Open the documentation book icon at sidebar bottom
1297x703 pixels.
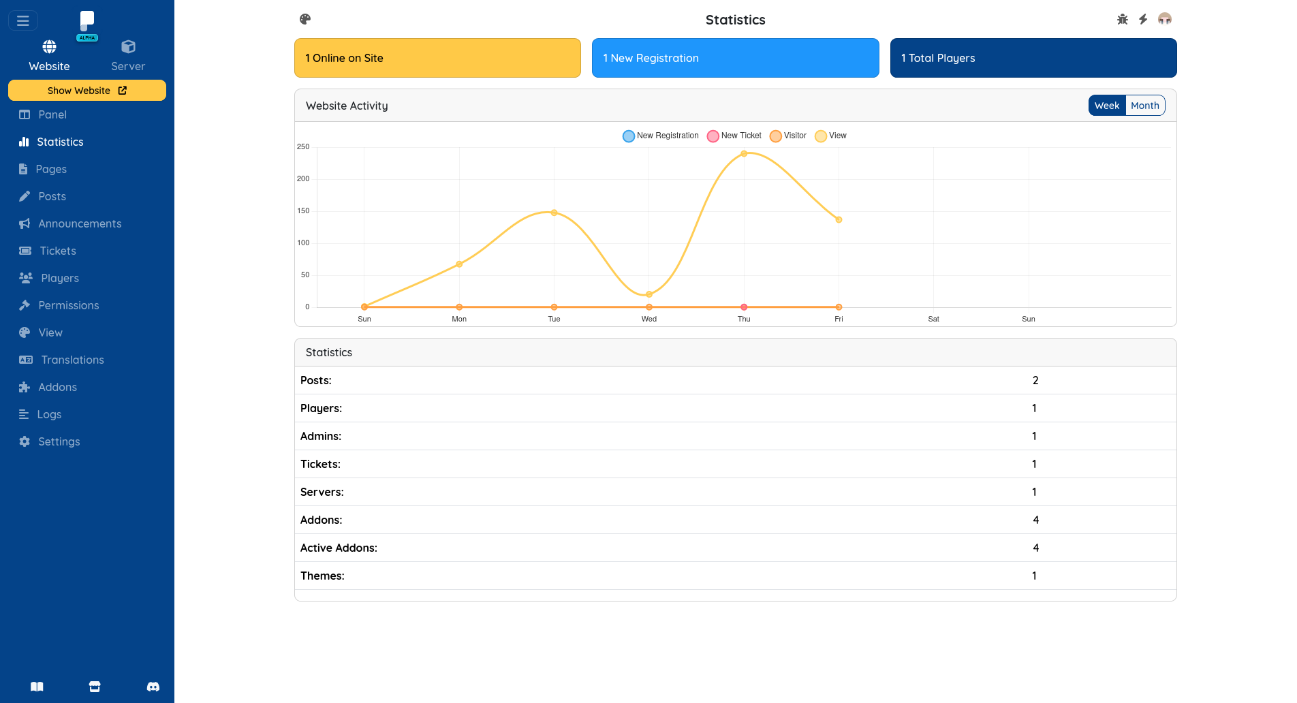point(37,686)
